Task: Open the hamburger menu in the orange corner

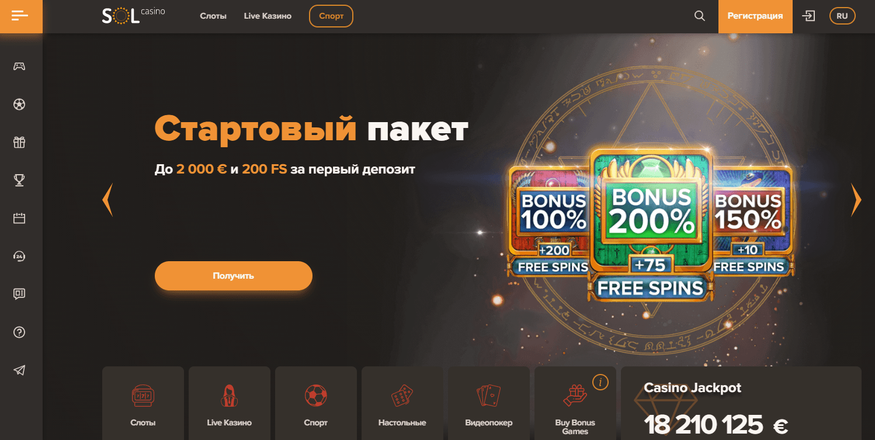Action: pyautogui.click(x=20, y=16)
